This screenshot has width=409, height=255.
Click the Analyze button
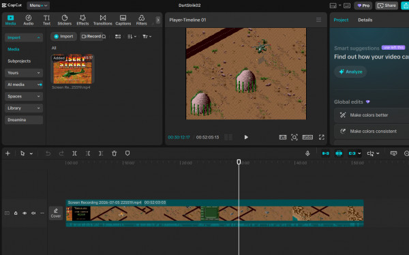coord(350,72)
